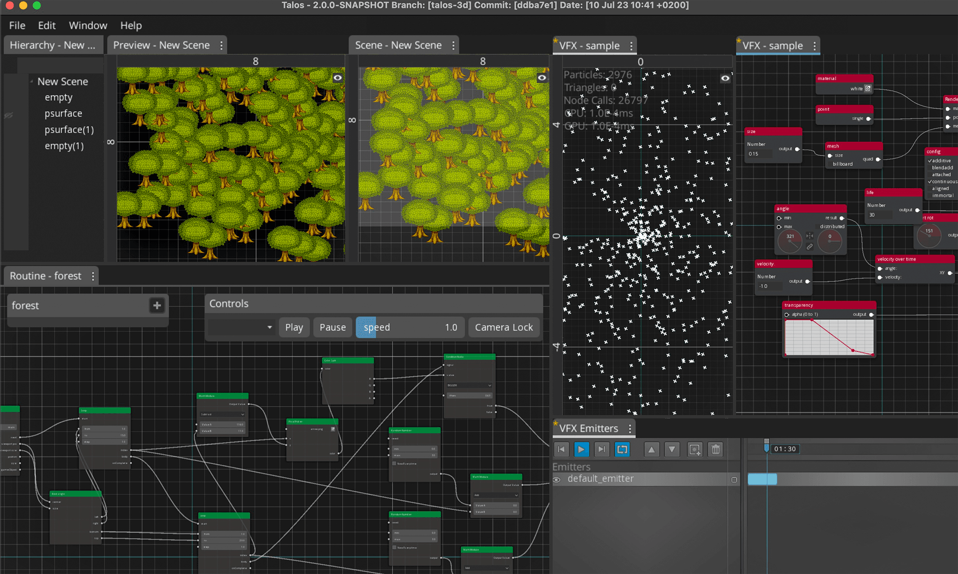Click the 321 angle dial in angle node
958x574 pixels.
pos(790,242)
